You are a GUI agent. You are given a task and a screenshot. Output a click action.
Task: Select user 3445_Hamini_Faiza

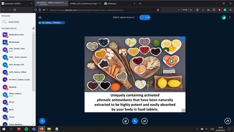click(17, 50)
